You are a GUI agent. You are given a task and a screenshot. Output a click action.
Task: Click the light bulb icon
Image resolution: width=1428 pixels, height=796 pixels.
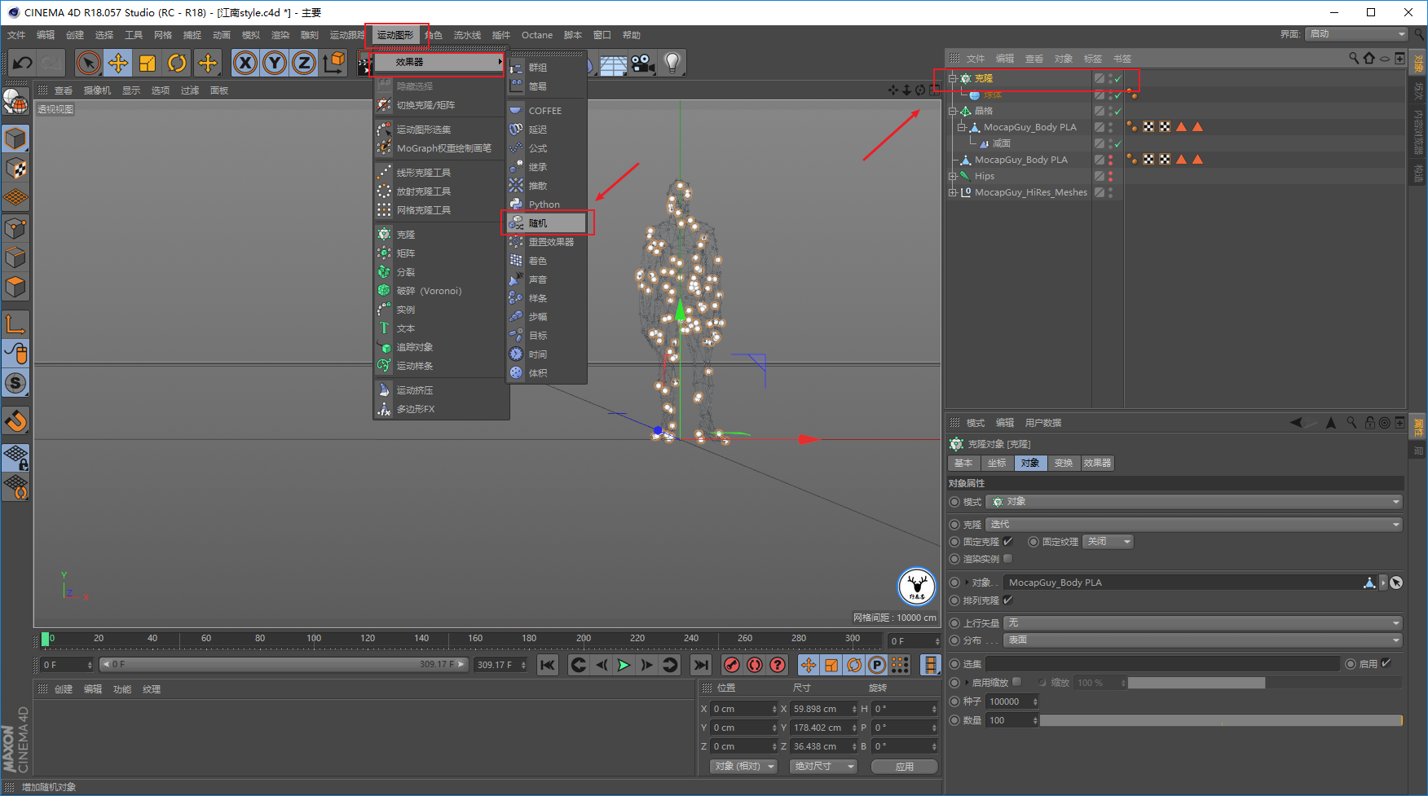[x=672, y=64]
